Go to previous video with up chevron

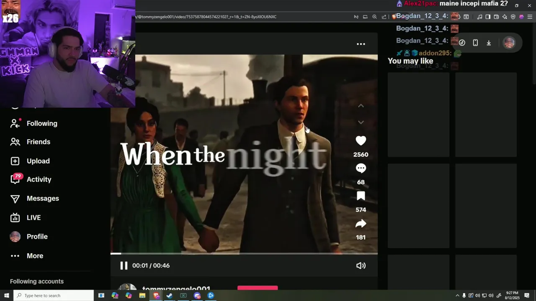pyautogui.click(x=361, y=106)
